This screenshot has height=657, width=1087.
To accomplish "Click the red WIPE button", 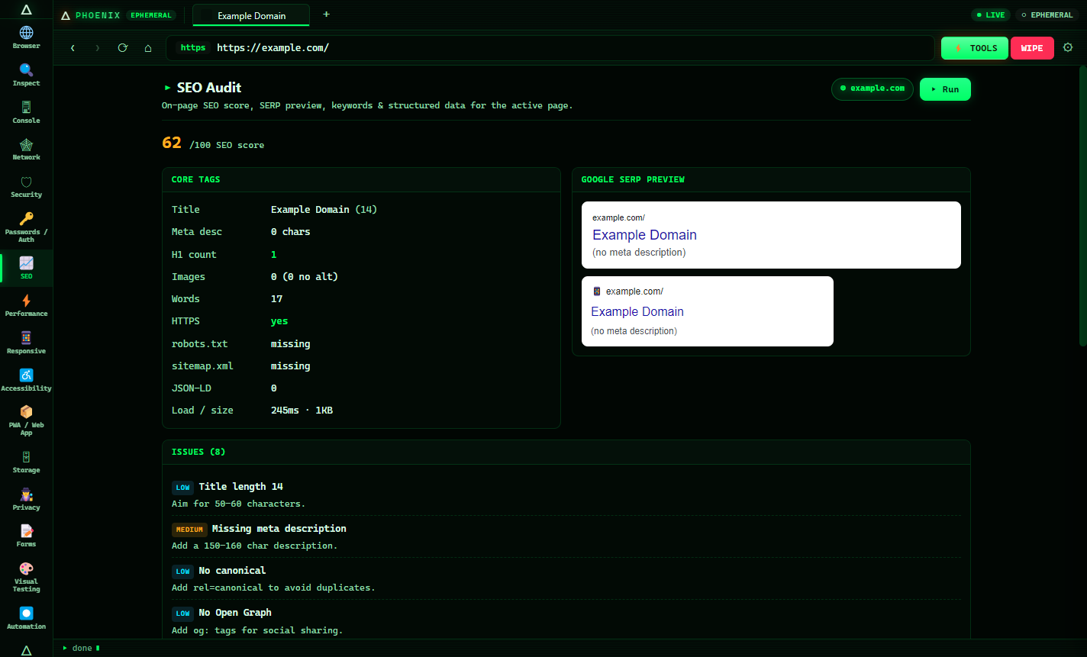I will [1032, 48].
